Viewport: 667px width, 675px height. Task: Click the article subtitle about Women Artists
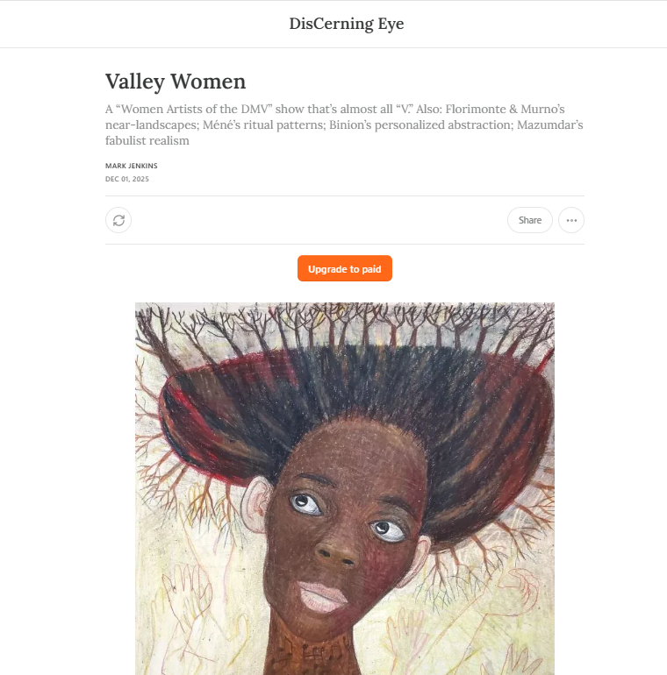[344, 124]
